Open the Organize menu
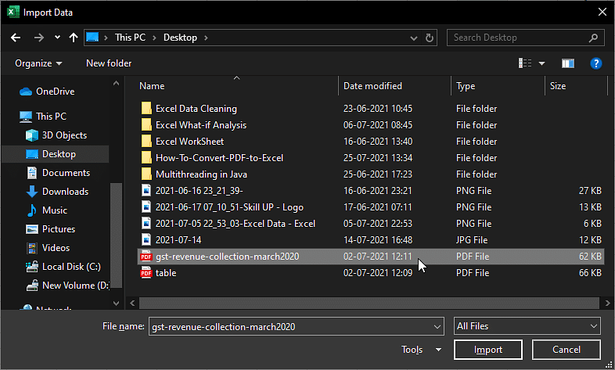The width and height of the screenshot is (615, 370). [38, 63]
